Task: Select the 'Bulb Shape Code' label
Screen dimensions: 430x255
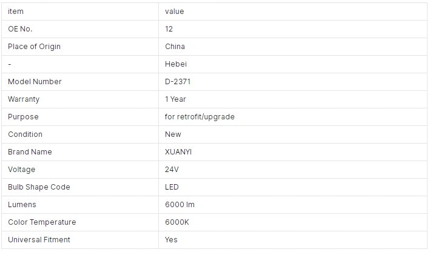Action: 39,187
